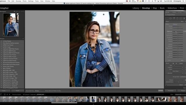Expand 14 Free Presets folder
The image size is (186, 105).
(1, 41)
